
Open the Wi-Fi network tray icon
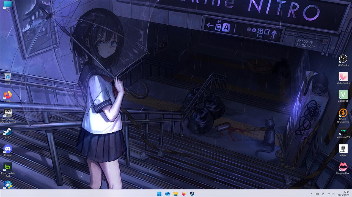coord(329,194)
